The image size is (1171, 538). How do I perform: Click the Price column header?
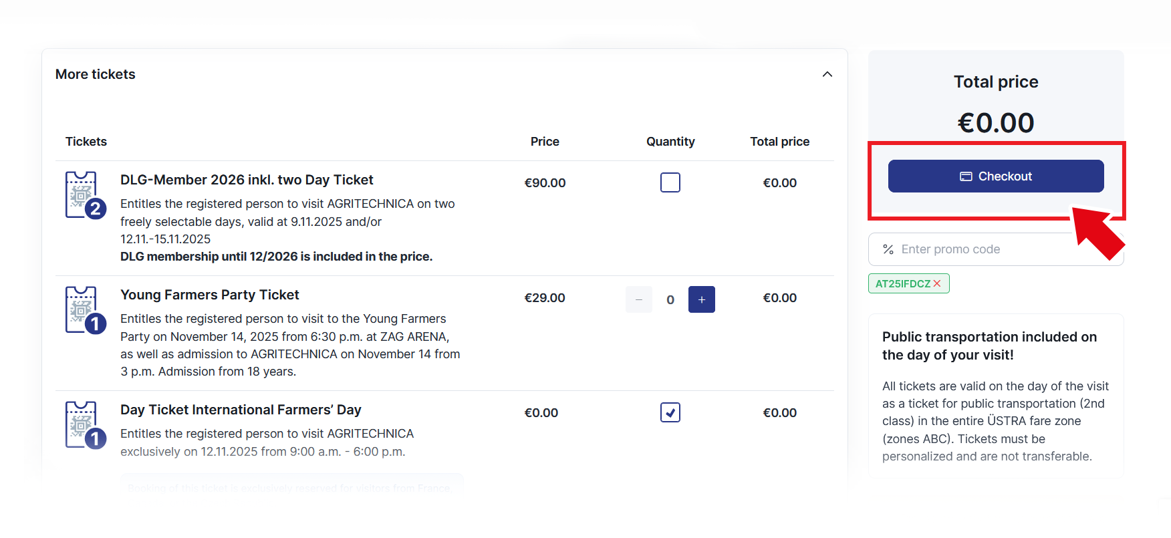[x=545, y=142]
